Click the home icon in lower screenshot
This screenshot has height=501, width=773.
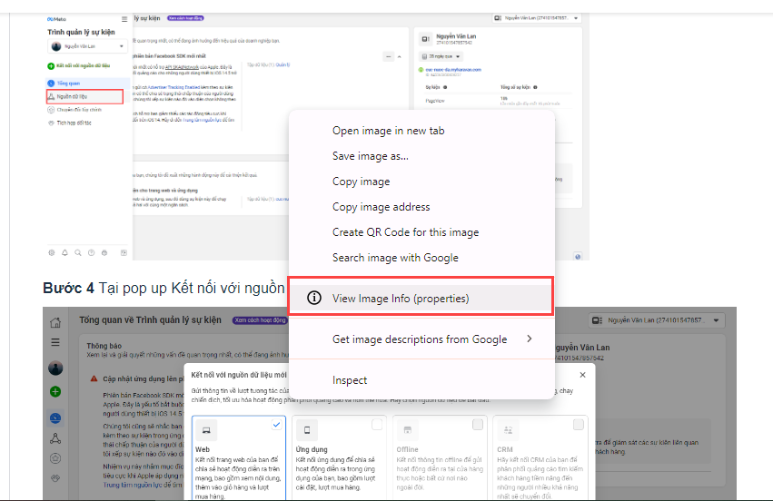[x=55, y=323]
